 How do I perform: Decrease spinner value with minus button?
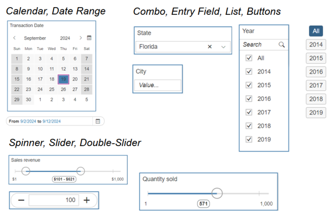[x=21, y=200]
